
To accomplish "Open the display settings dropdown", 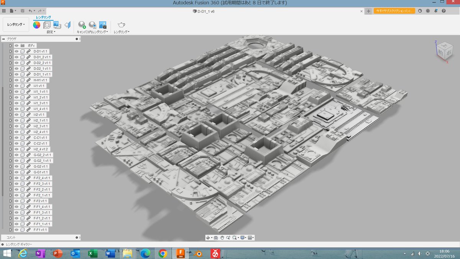I will [243, 238].
